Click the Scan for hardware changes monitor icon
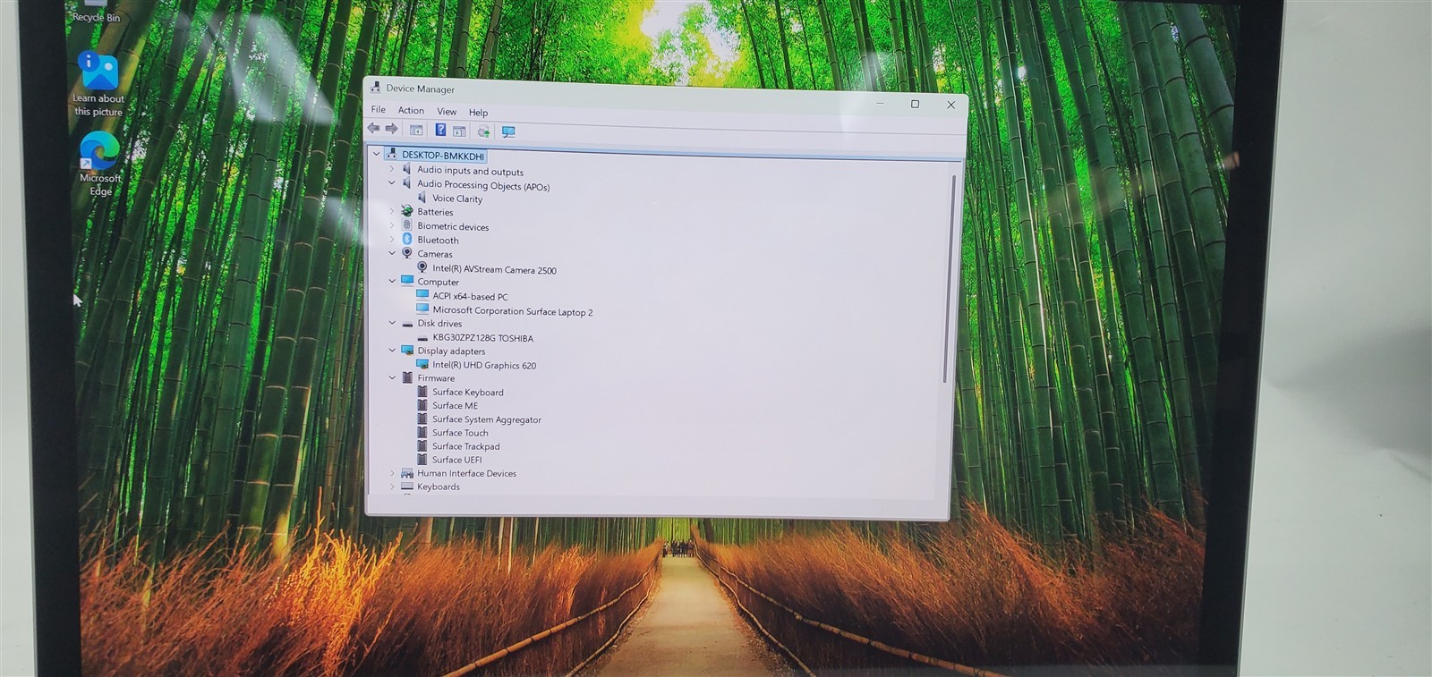1432x677 pixels. [x=508, y=132]
